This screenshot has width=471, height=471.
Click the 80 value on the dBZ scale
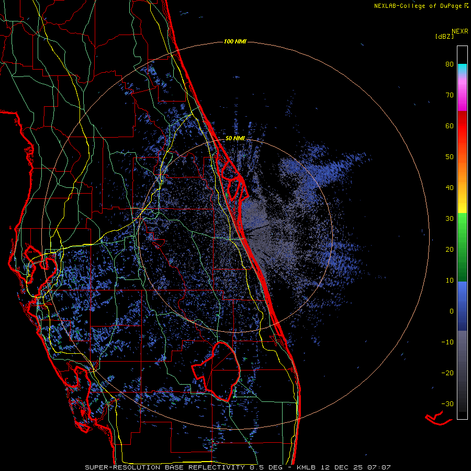point(450,64)
